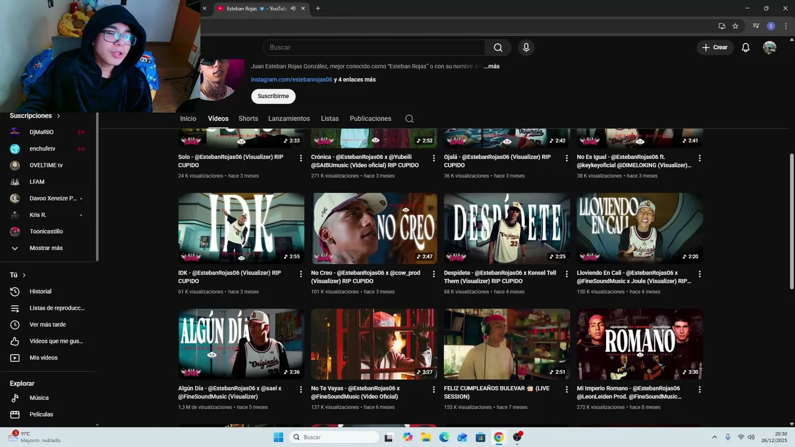Search within channel using magnifier icon
Image resolution: width=795 pixels, height=447 pixels.
[409, 119]
